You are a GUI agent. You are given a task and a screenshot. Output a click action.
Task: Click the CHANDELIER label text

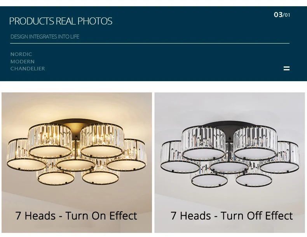(x=28, y=69)
